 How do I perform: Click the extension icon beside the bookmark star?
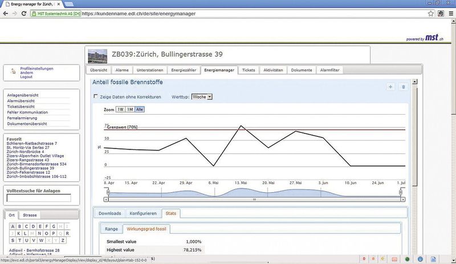pyautogui.click(x=441, y=13)
